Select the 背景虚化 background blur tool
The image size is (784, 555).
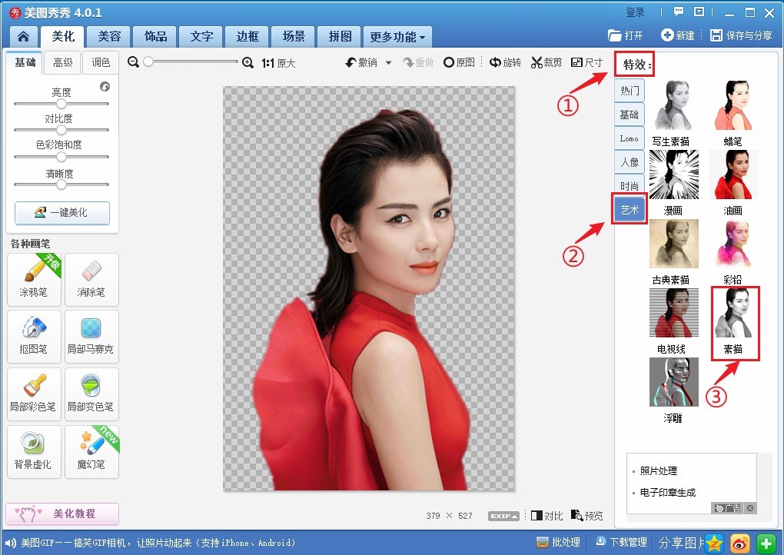tap(34, 451)
